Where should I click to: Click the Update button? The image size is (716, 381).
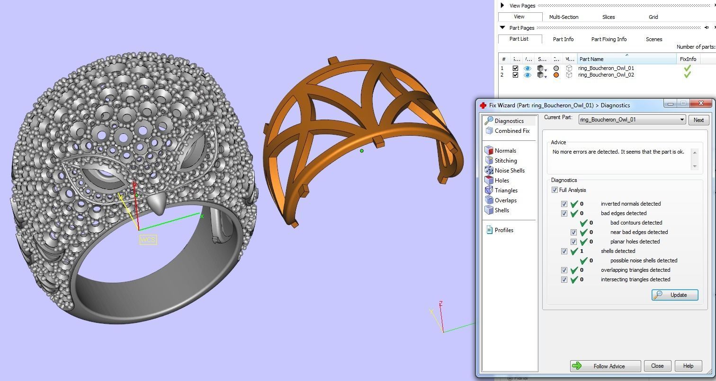tap(675, 295)
